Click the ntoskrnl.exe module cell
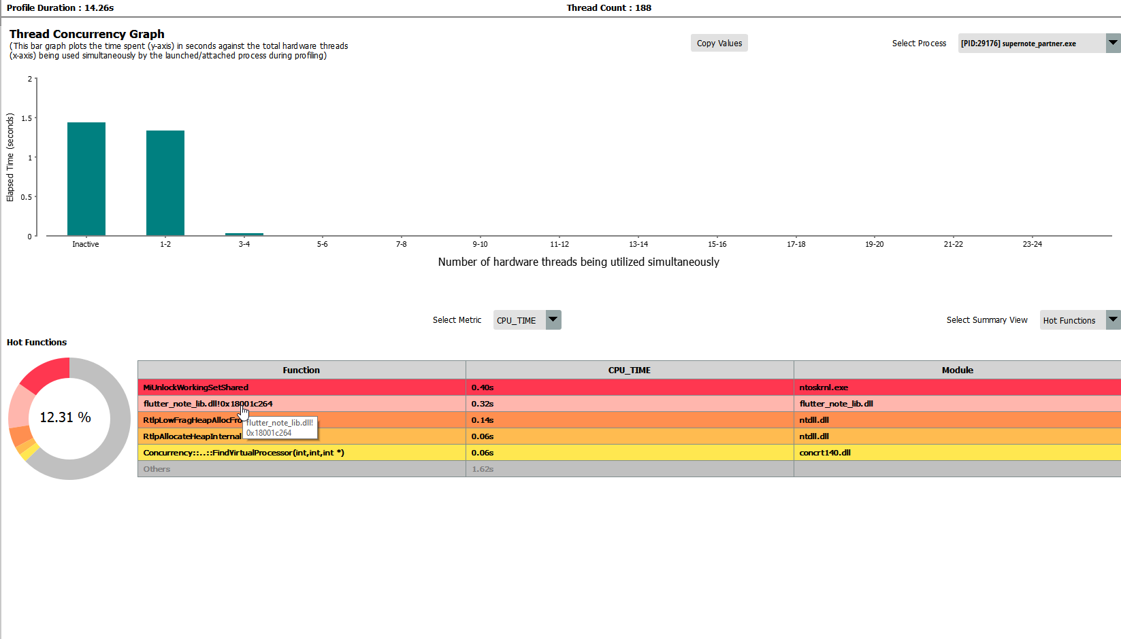 (x=824, y=387)
